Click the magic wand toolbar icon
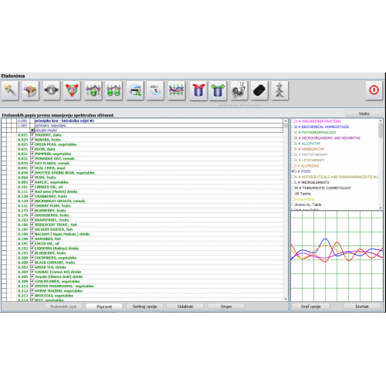Image resolution: width=386 pixels, height=386 pixels. pyautogui.click(x=10, y=90)
